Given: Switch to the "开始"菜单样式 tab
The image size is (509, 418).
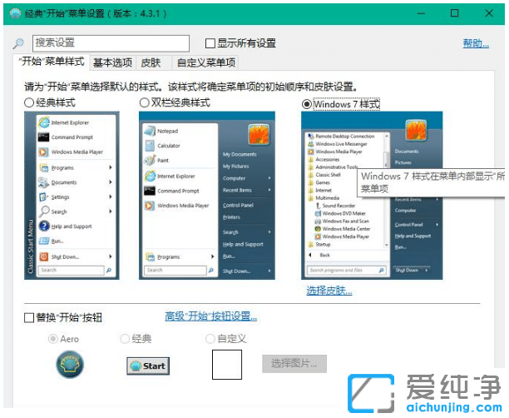Looking at the screenshot, I should pyautogui.click(x=52, y=62).
